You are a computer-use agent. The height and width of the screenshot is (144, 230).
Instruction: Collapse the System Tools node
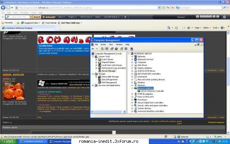coord(93,57)
